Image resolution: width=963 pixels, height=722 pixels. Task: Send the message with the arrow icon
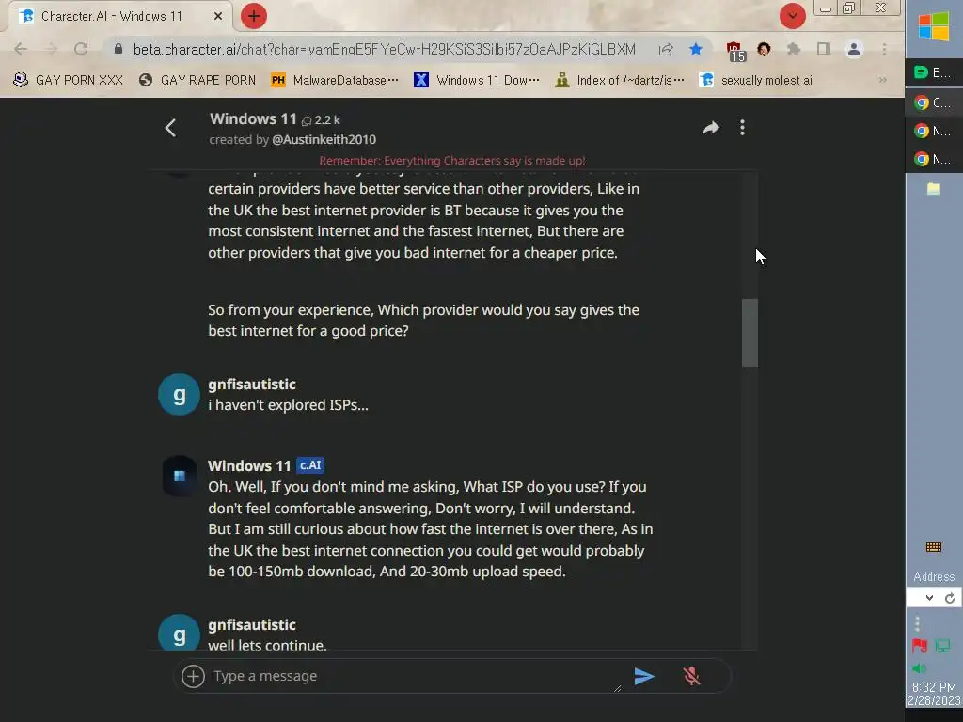coord(643,676)
